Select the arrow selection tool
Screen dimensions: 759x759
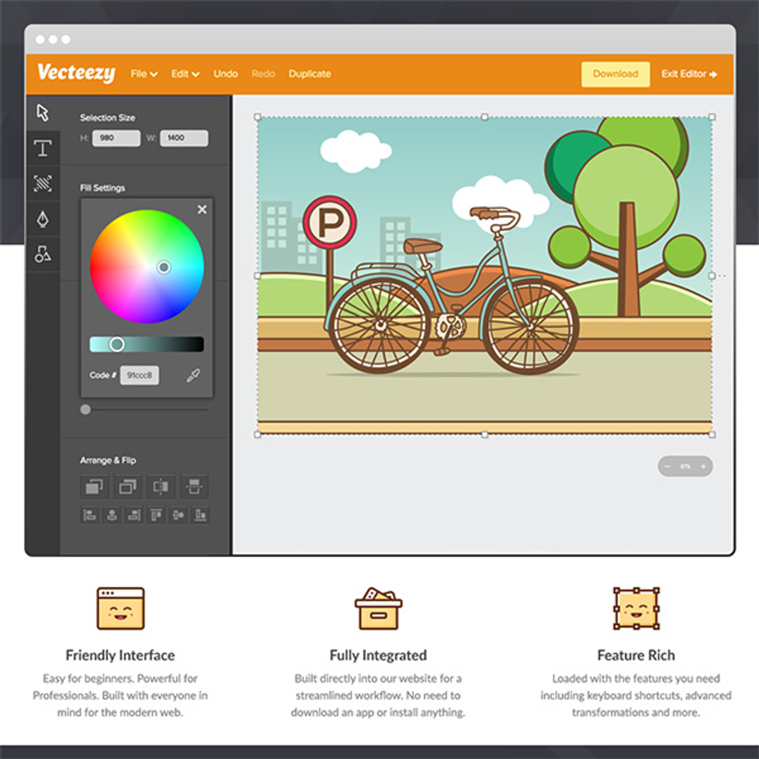pos(43,113)
